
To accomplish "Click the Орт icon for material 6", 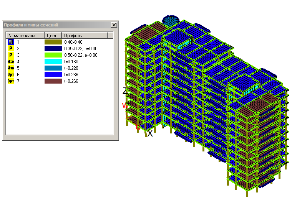I will (11, 74).
